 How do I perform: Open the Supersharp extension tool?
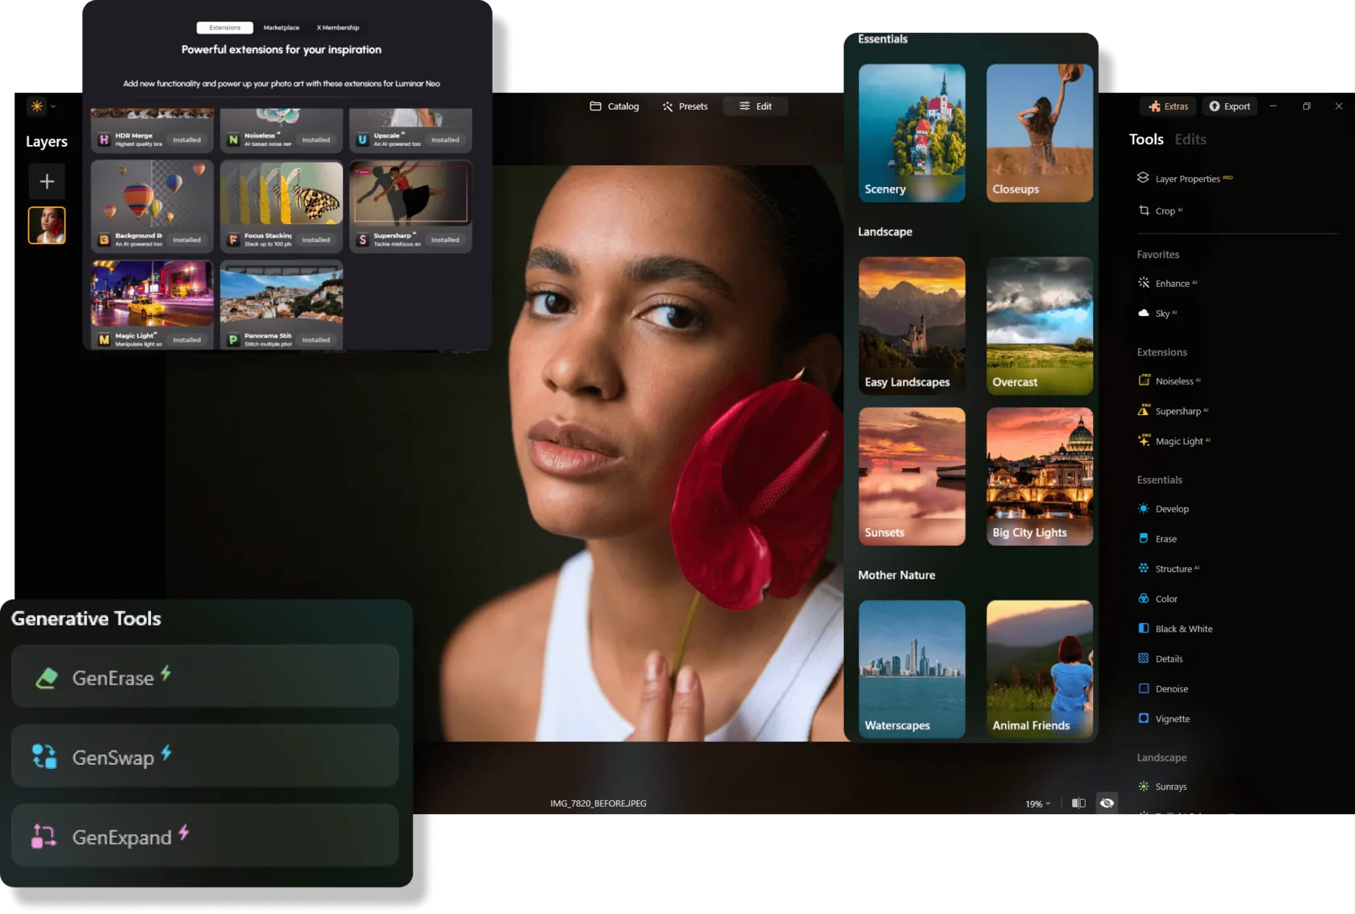(1177, 411)
